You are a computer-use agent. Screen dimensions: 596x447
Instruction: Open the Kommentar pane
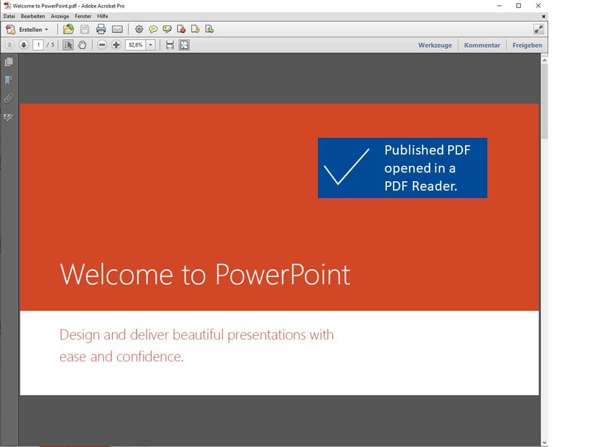click(x=482, y=45)
